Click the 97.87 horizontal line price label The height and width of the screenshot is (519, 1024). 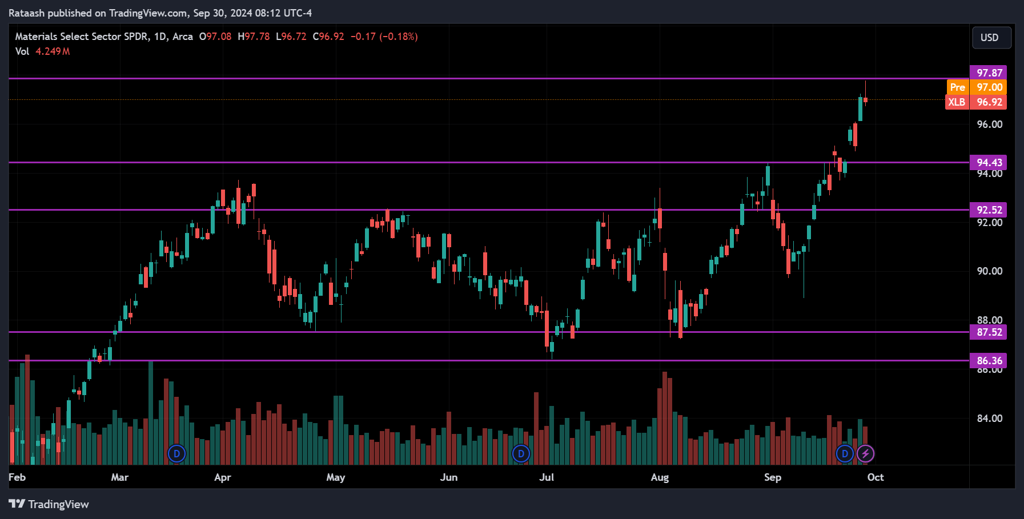point(989,73)
